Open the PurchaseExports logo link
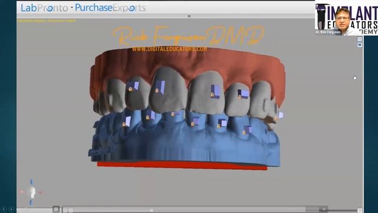The image size is (378, 213). pyautogui.click(x=110, y=8)
